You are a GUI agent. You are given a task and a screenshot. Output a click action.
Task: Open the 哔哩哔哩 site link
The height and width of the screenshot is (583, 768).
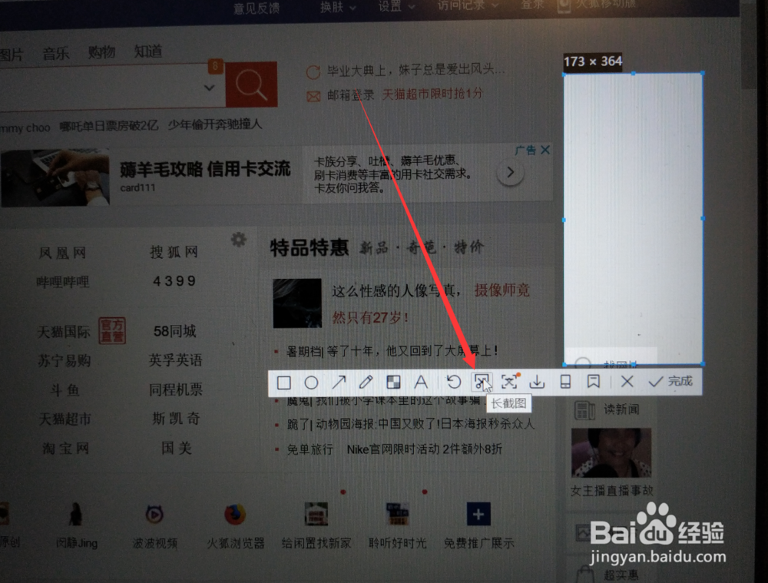pos(63,282)
